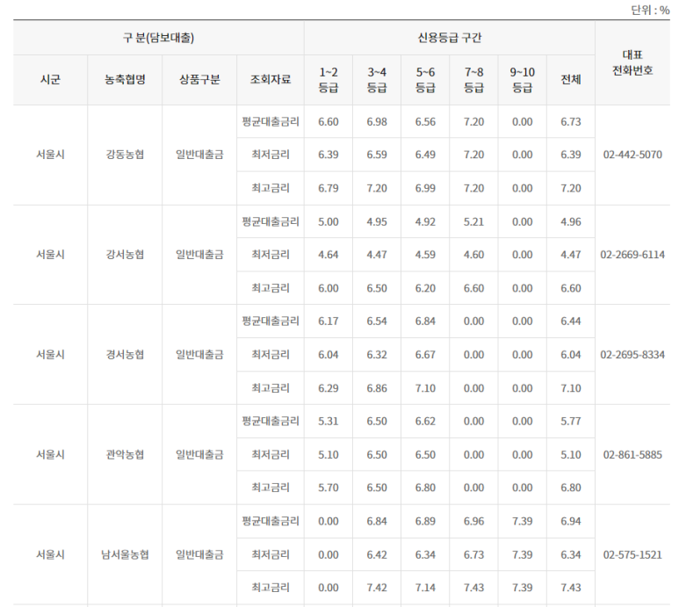
Task: Click 남서울농협 row 일반대출금 cell
Action: coord(199,554)
